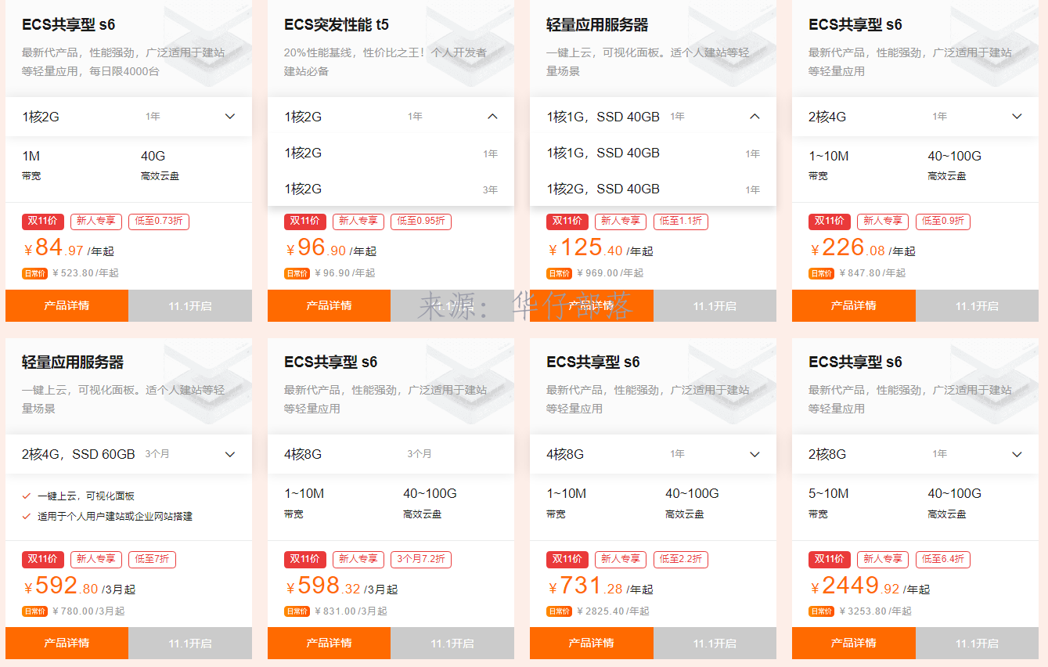The width and height of the screenshot is (1048, 667).
Task: Click the 3个月7.2折 tag
Action: pyautogui.click(x=421, y=559)
